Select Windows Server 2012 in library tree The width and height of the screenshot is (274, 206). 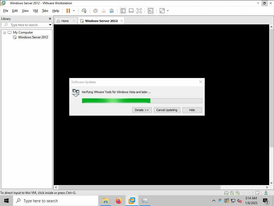click(33, 37)
